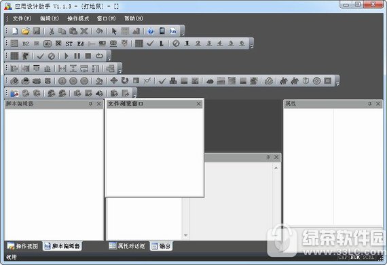387x265 pixels.
Task: Expand the bottom toolbar overflow arrow
Action: click(134, 96)
